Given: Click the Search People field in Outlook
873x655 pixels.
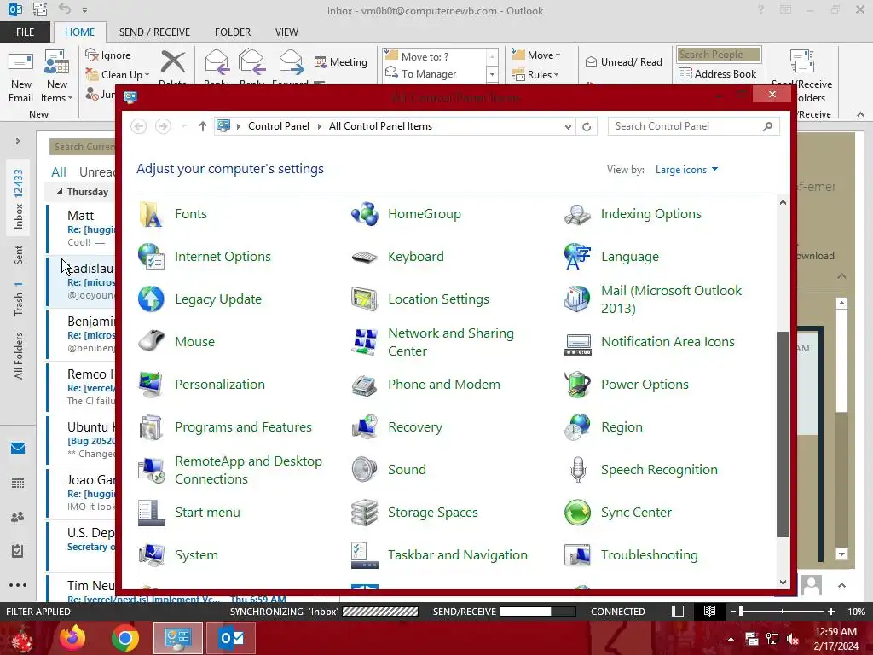Looking at the screenshot, I should [719, 55].
